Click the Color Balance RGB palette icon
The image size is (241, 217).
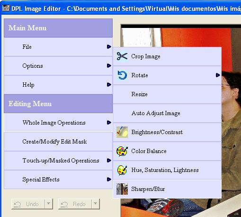pos(122,151)
